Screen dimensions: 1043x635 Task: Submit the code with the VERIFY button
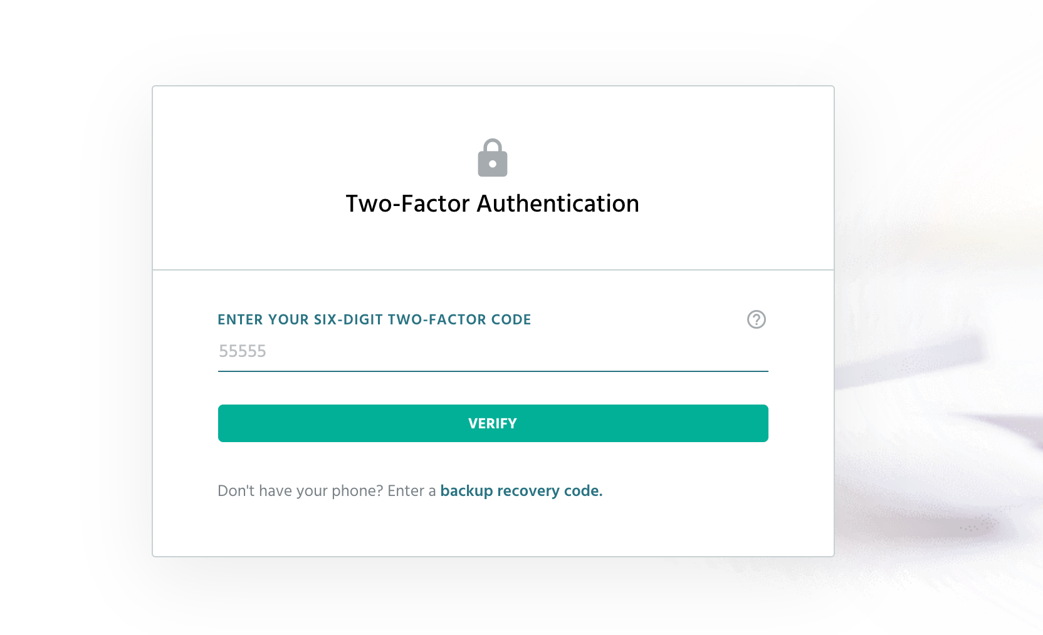pyautogui.click(x=493, y=423)
